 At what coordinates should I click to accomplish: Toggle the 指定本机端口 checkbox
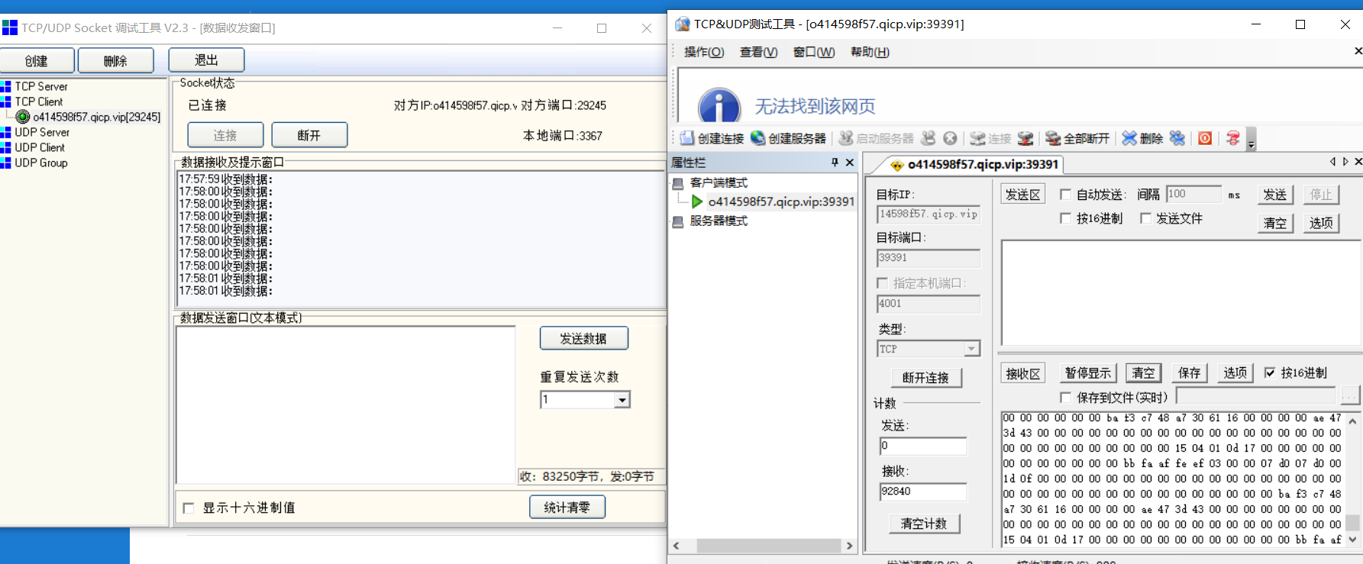pyautogui.click(x=883, y=283)
